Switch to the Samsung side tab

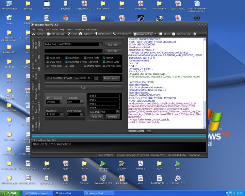(33, 44)
